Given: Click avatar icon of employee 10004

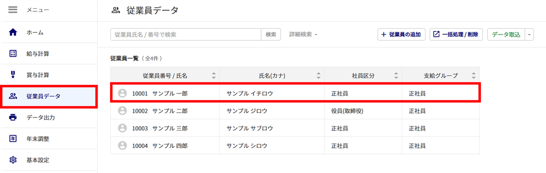Looking at the screenshot, I should pos(122,145).
